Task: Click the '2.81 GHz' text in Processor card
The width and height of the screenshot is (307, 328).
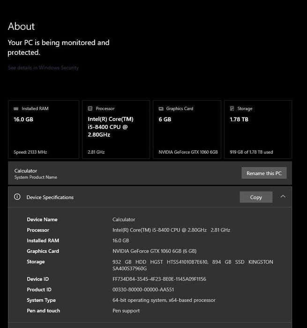Action: pyautogui.click(x=96, y=152)
